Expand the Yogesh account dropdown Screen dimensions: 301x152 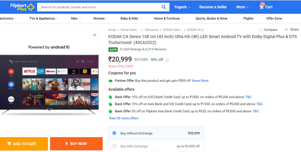point(182,7)
